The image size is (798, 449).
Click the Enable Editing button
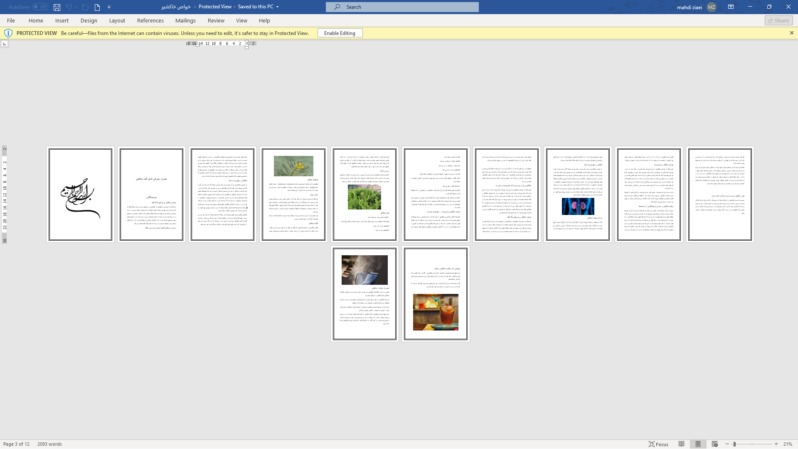(x=340, y=33)
